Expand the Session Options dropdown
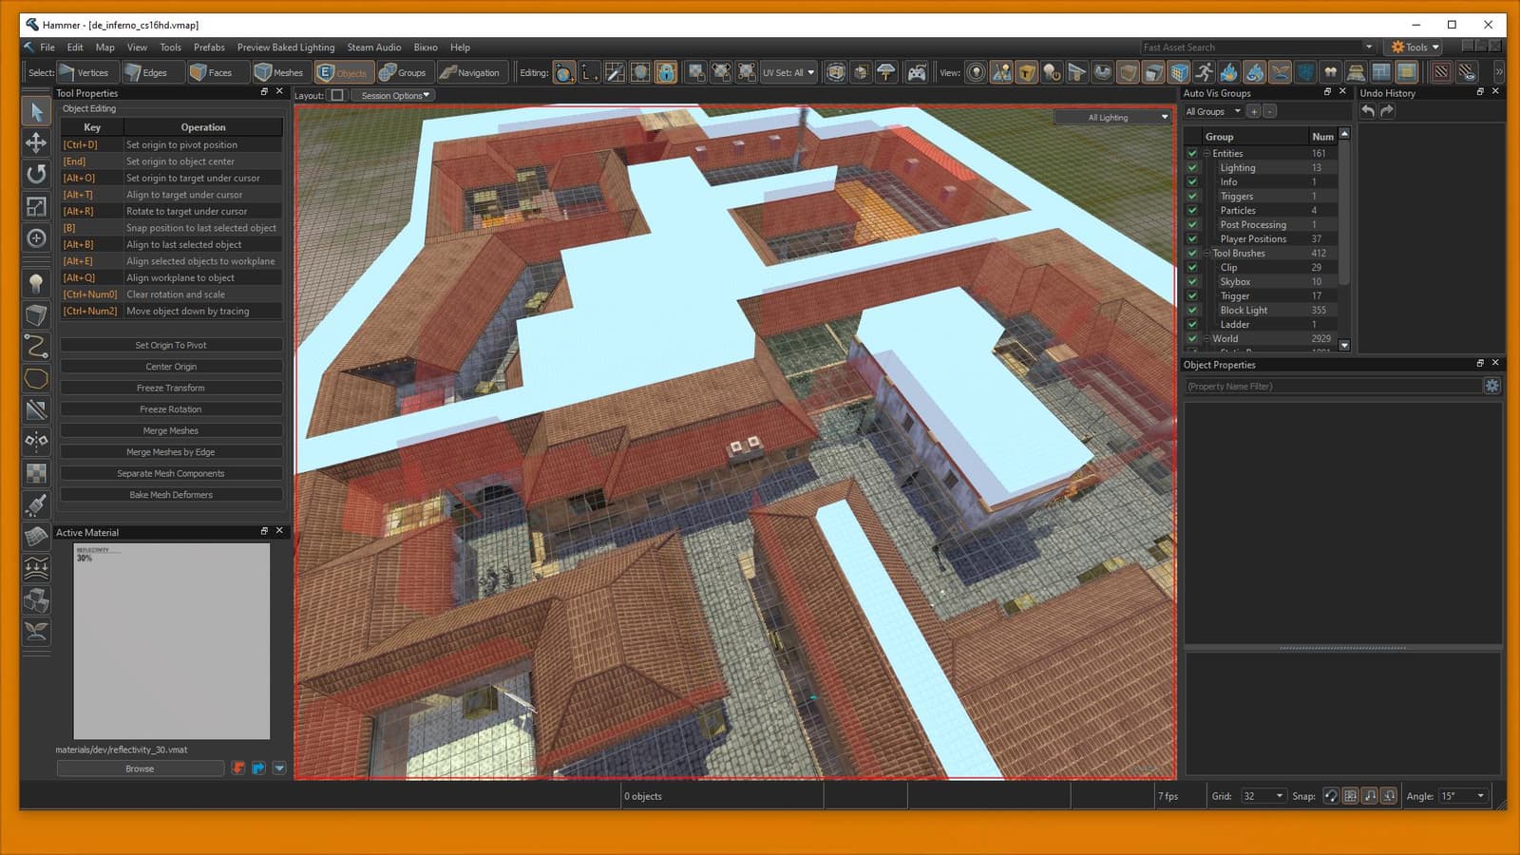 pos(392,95)
